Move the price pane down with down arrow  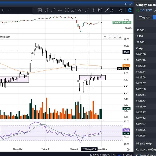tap(110, 37)
